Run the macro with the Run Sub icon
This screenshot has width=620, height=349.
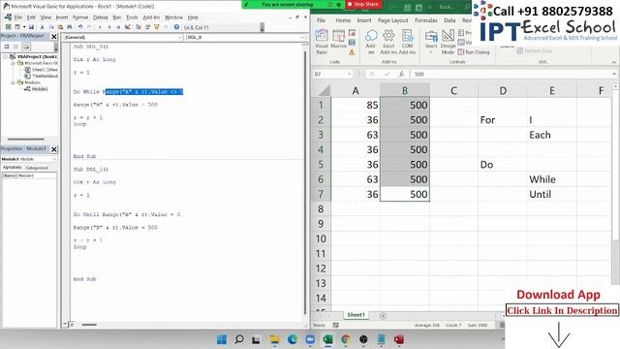click(x=100, y=27)
